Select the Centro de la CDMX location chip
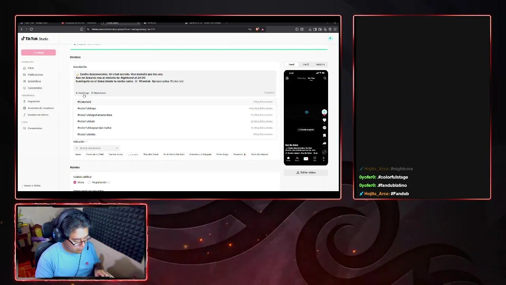This screenshot has width=506, height=285. coord(95,155)
